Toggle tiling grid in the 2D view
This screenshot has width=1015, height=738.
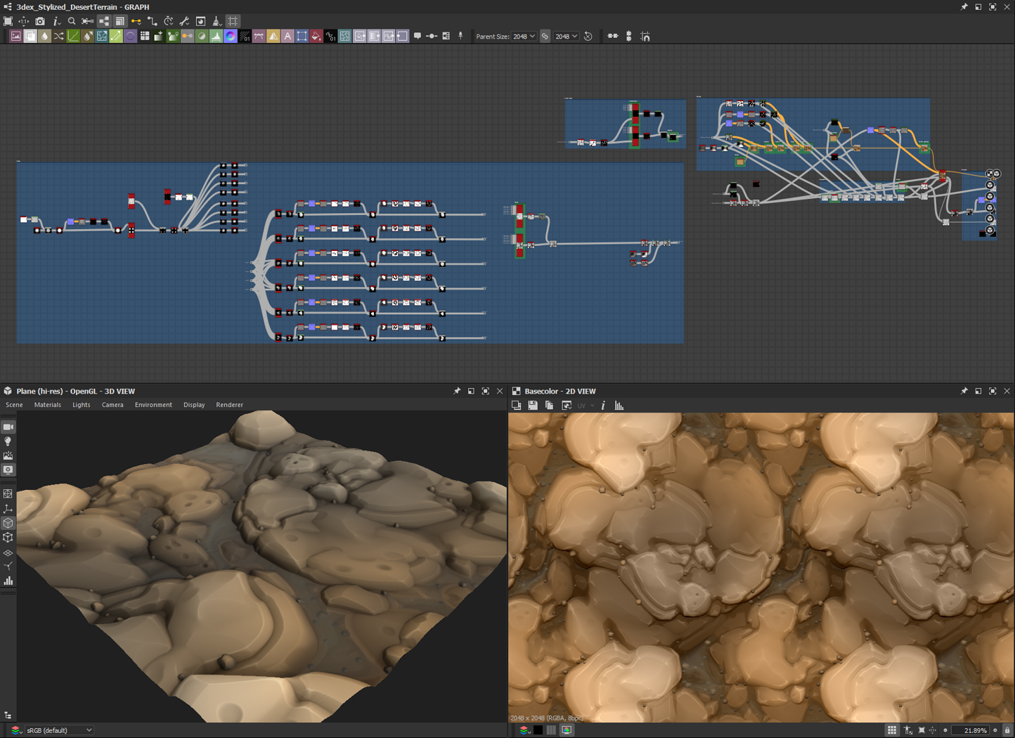pos(892,730)
